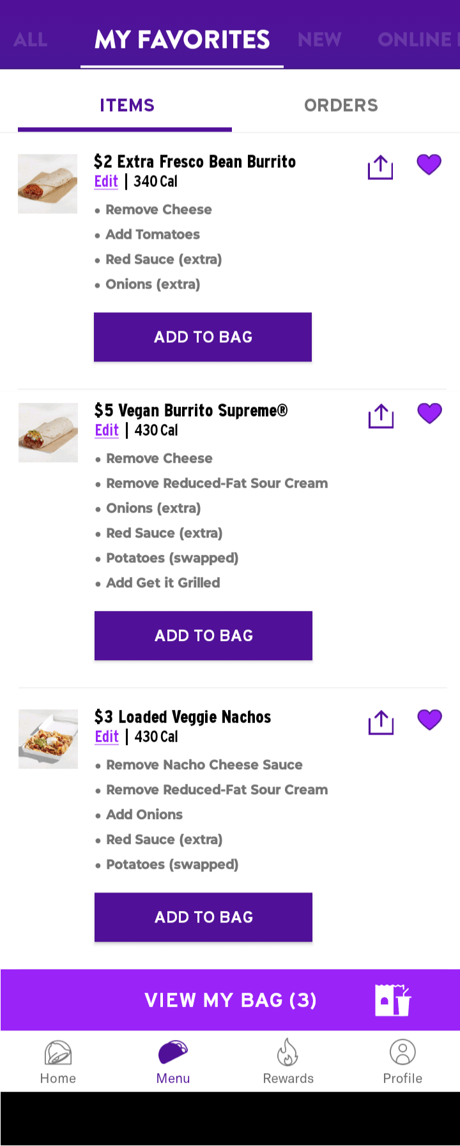Share the $5 Vegan Burrito Supreme
The image size is (460, 1146).
click(x=381, y=416)
